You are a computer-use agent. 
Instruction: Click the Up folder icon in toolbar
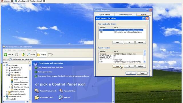(x=23, y=55)
